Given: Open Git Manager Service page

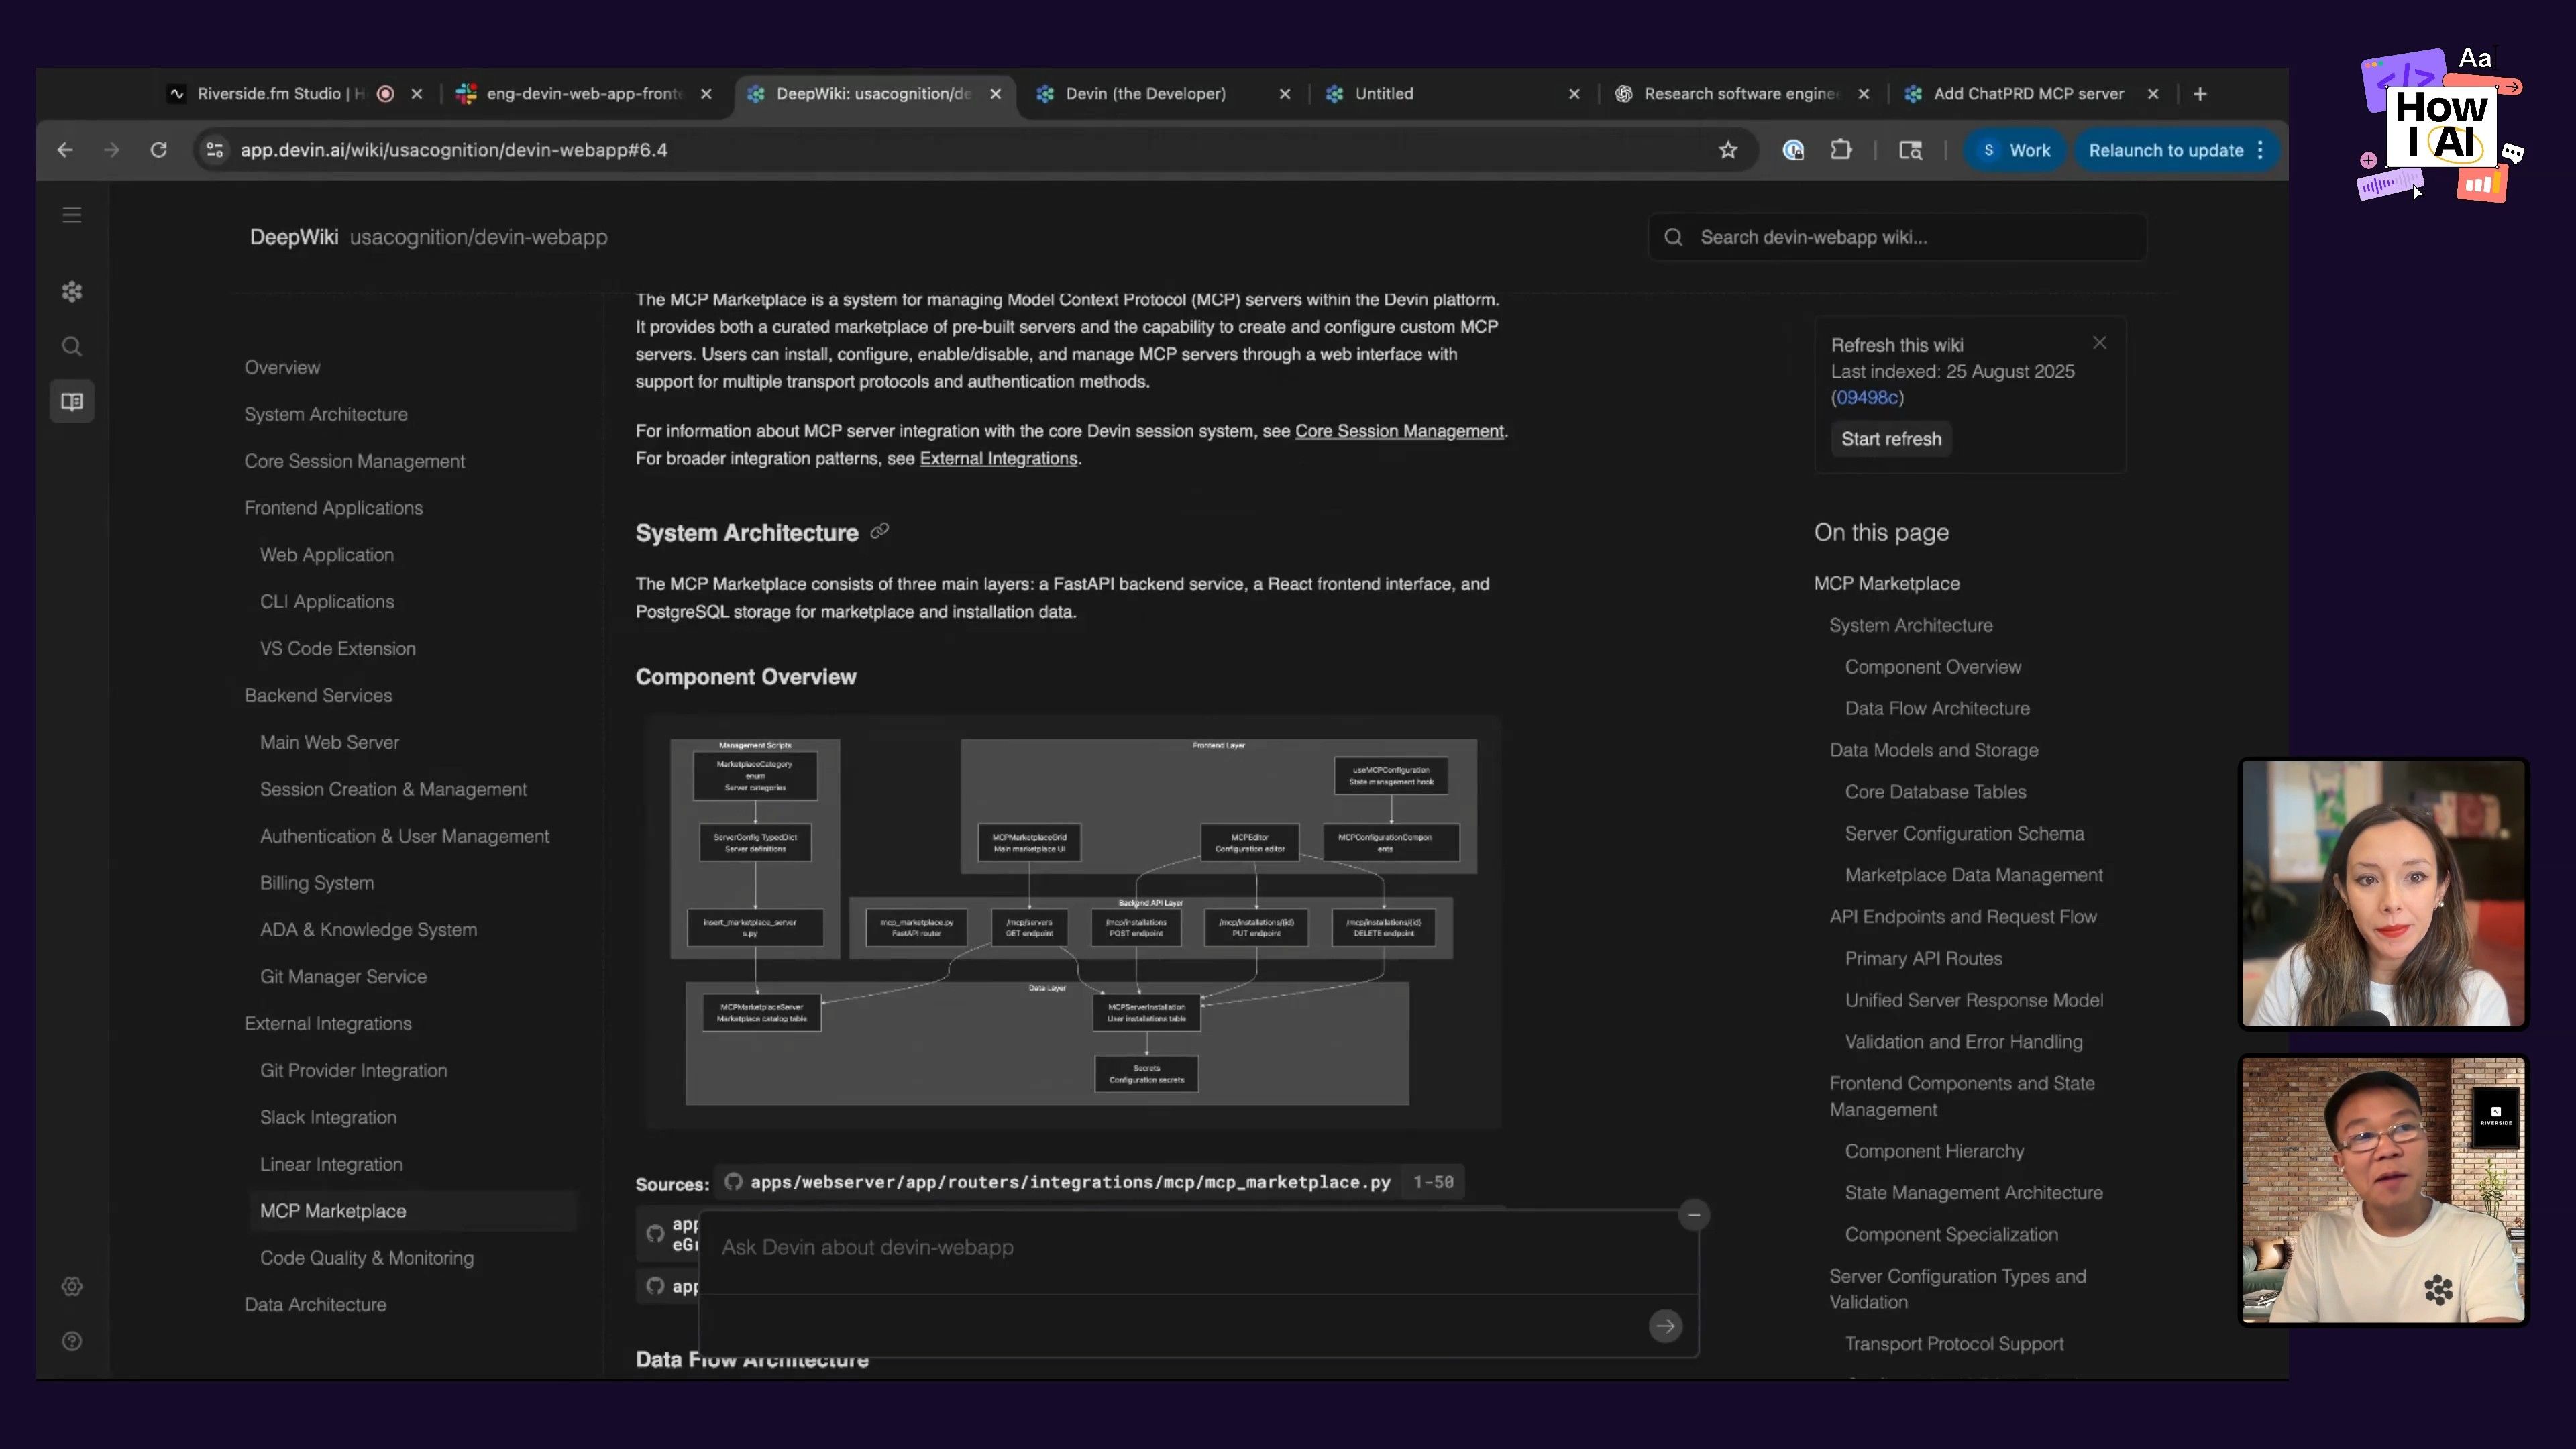Looking at the screenshot, I should pos(343,977).
